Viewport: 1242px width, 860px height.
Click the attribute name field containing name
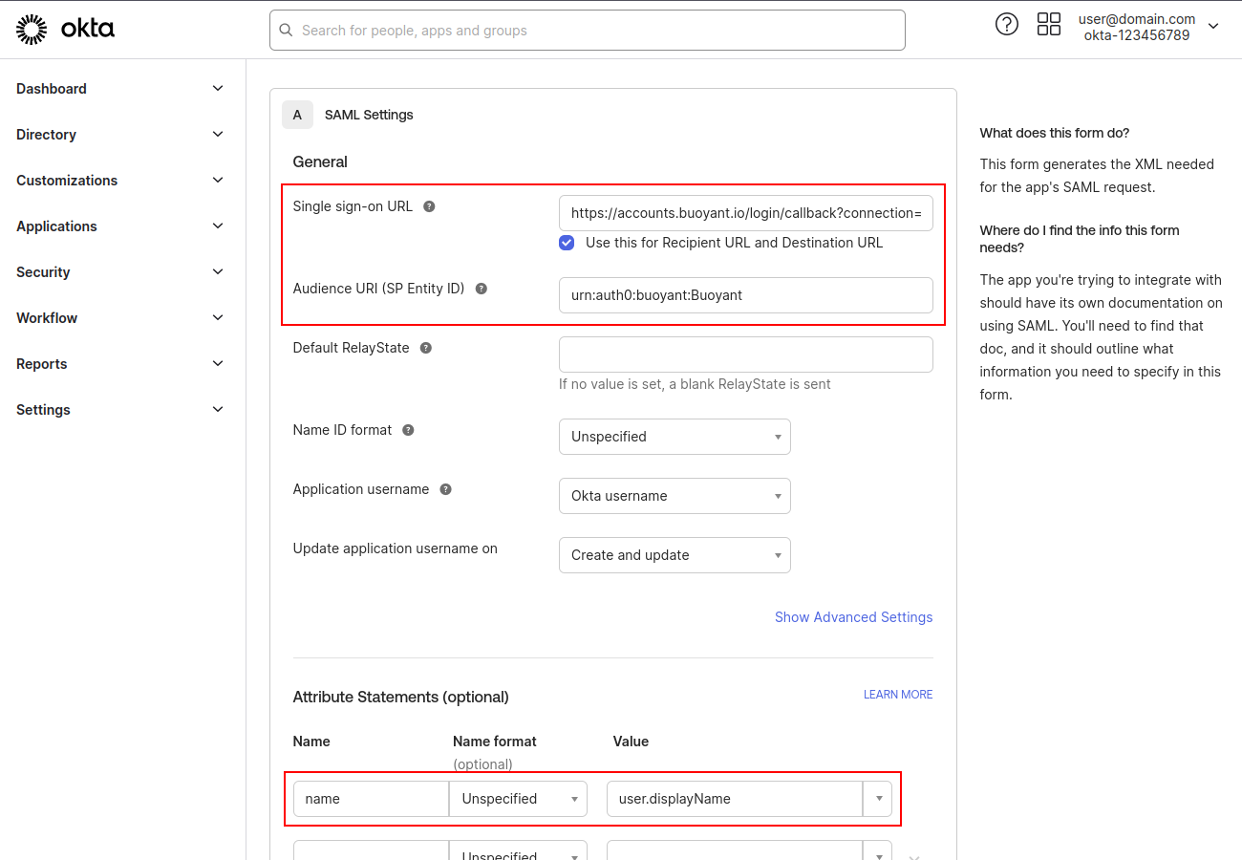pos(371,799)
